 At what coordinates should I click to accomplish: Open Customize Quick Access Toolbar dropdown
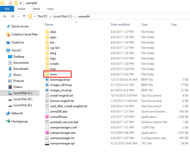[20, 3]
